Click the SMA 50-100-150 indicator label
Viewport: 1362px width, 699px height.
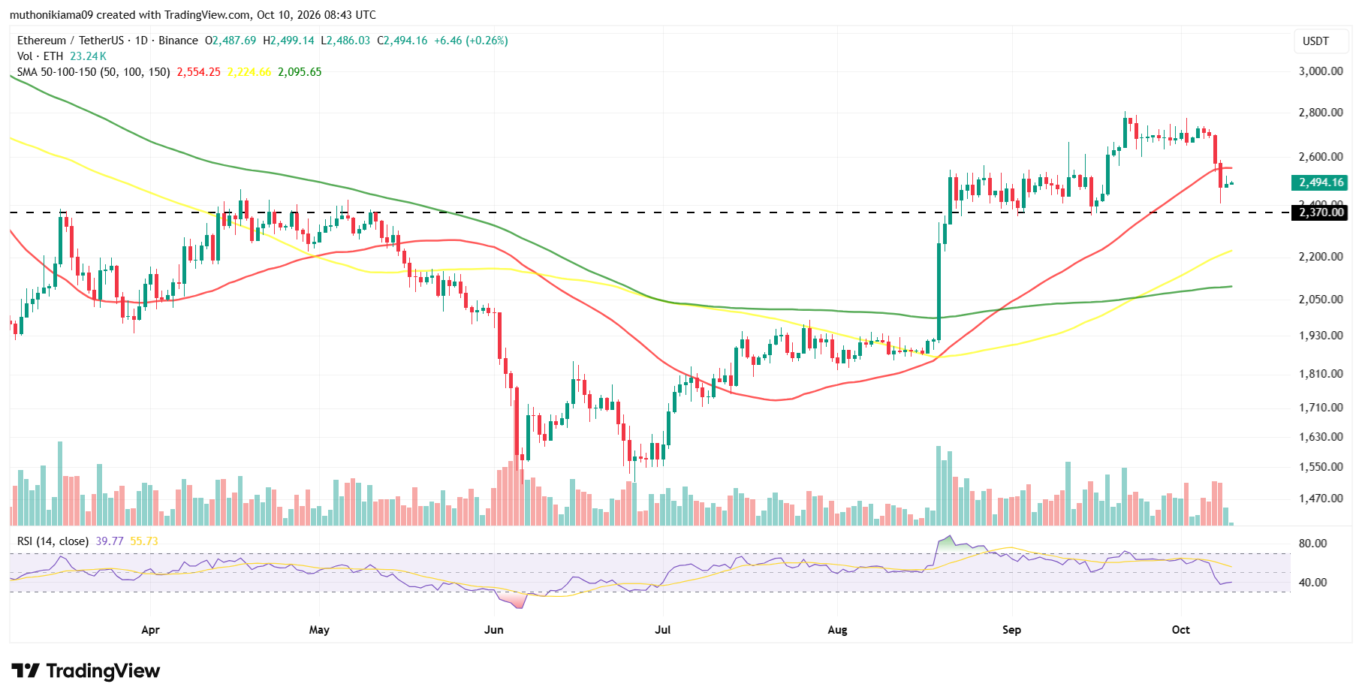click(94, 72)
